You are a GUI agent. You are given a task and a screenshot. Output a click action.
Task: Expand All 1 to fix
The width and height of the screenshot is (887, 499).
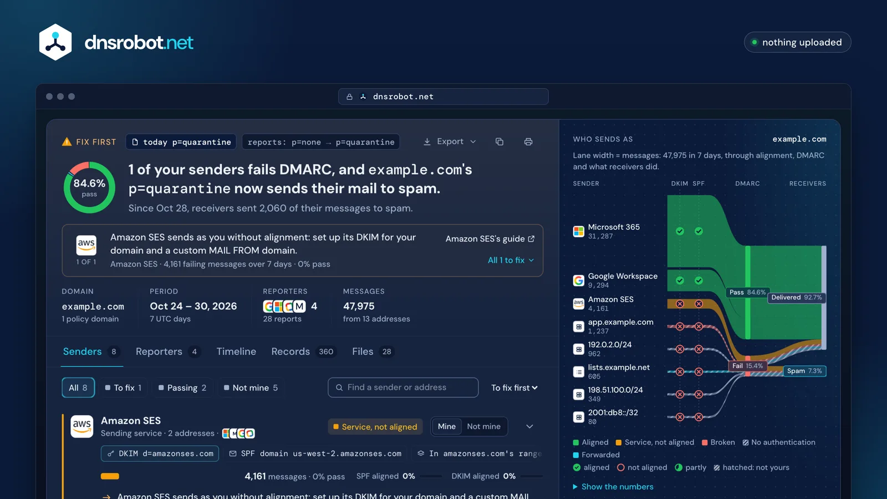[511, 260]
